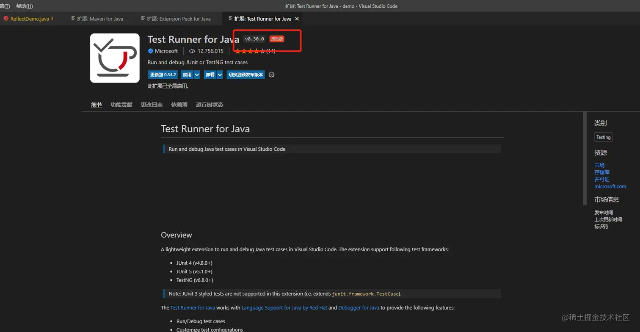Image resolution: width=640 pixels, height=332 pixels.
Task: Open the 帮助(H) menu
Action: tap(24, 6)
